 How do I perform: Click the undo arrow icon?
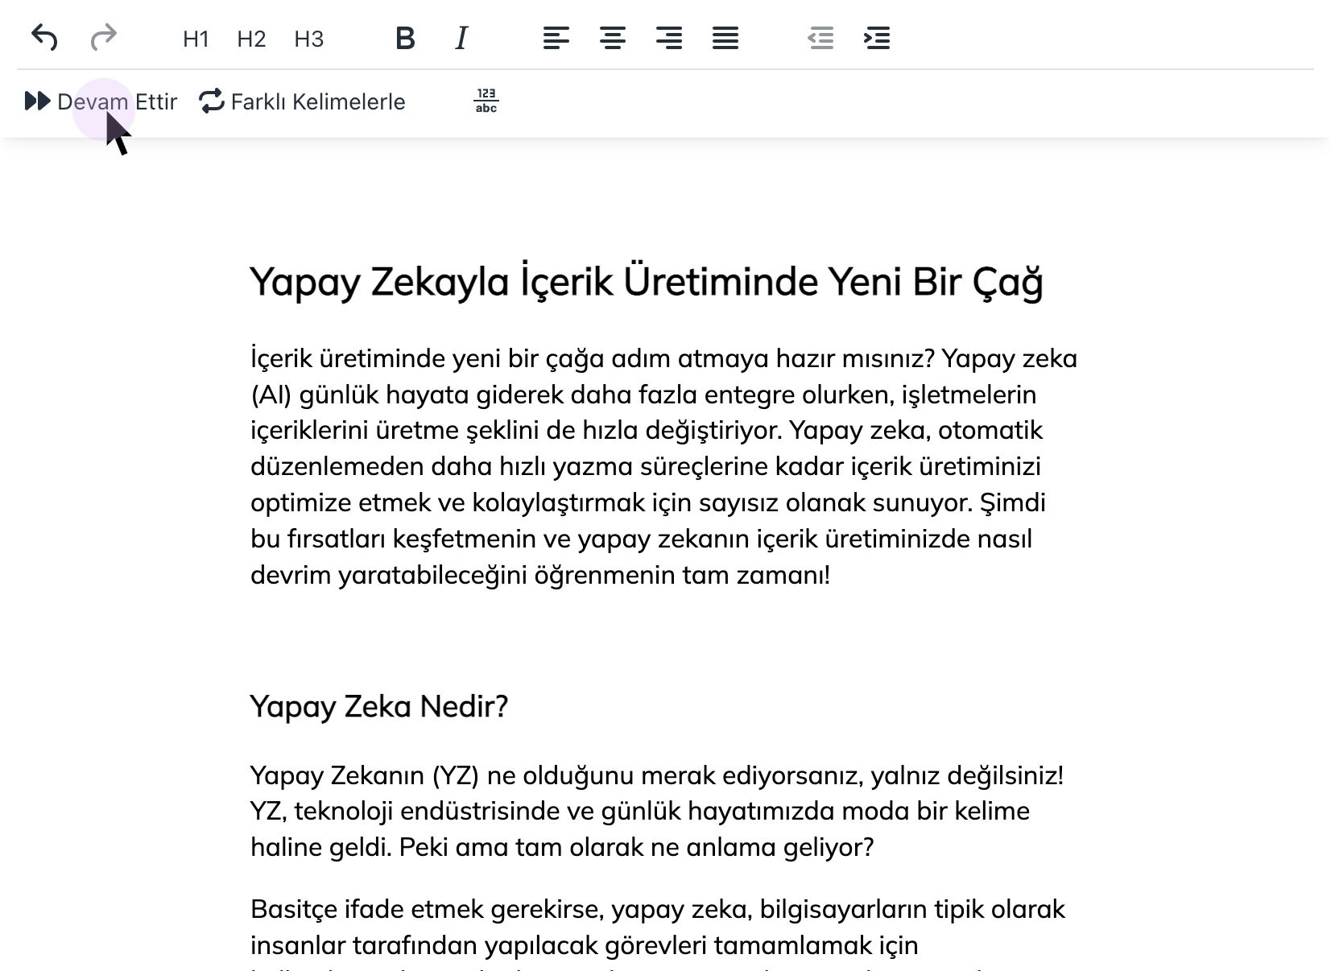point(44,38)
